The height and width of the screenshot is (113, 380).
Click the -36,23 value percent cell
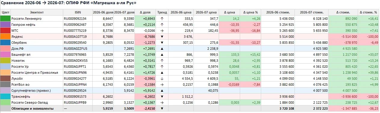tap(369, 108)
